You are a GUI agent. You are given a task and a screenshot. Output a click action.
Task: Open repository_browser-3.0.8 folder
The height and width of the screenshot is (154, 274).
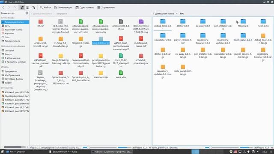click(203, 38)
